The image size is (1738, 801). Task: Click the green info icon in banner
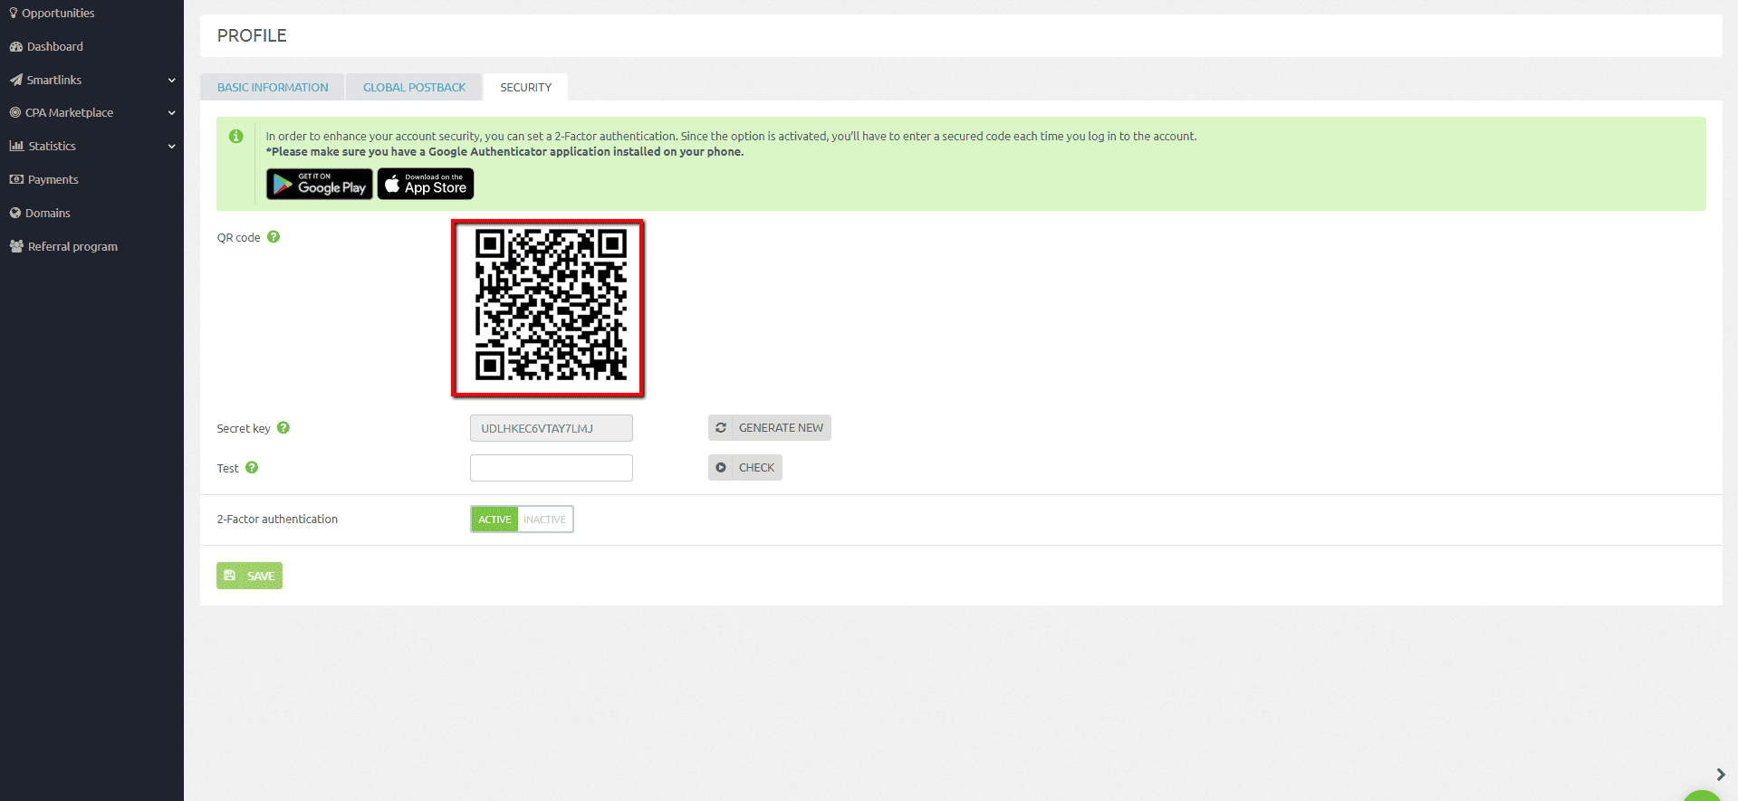[236, 137]
